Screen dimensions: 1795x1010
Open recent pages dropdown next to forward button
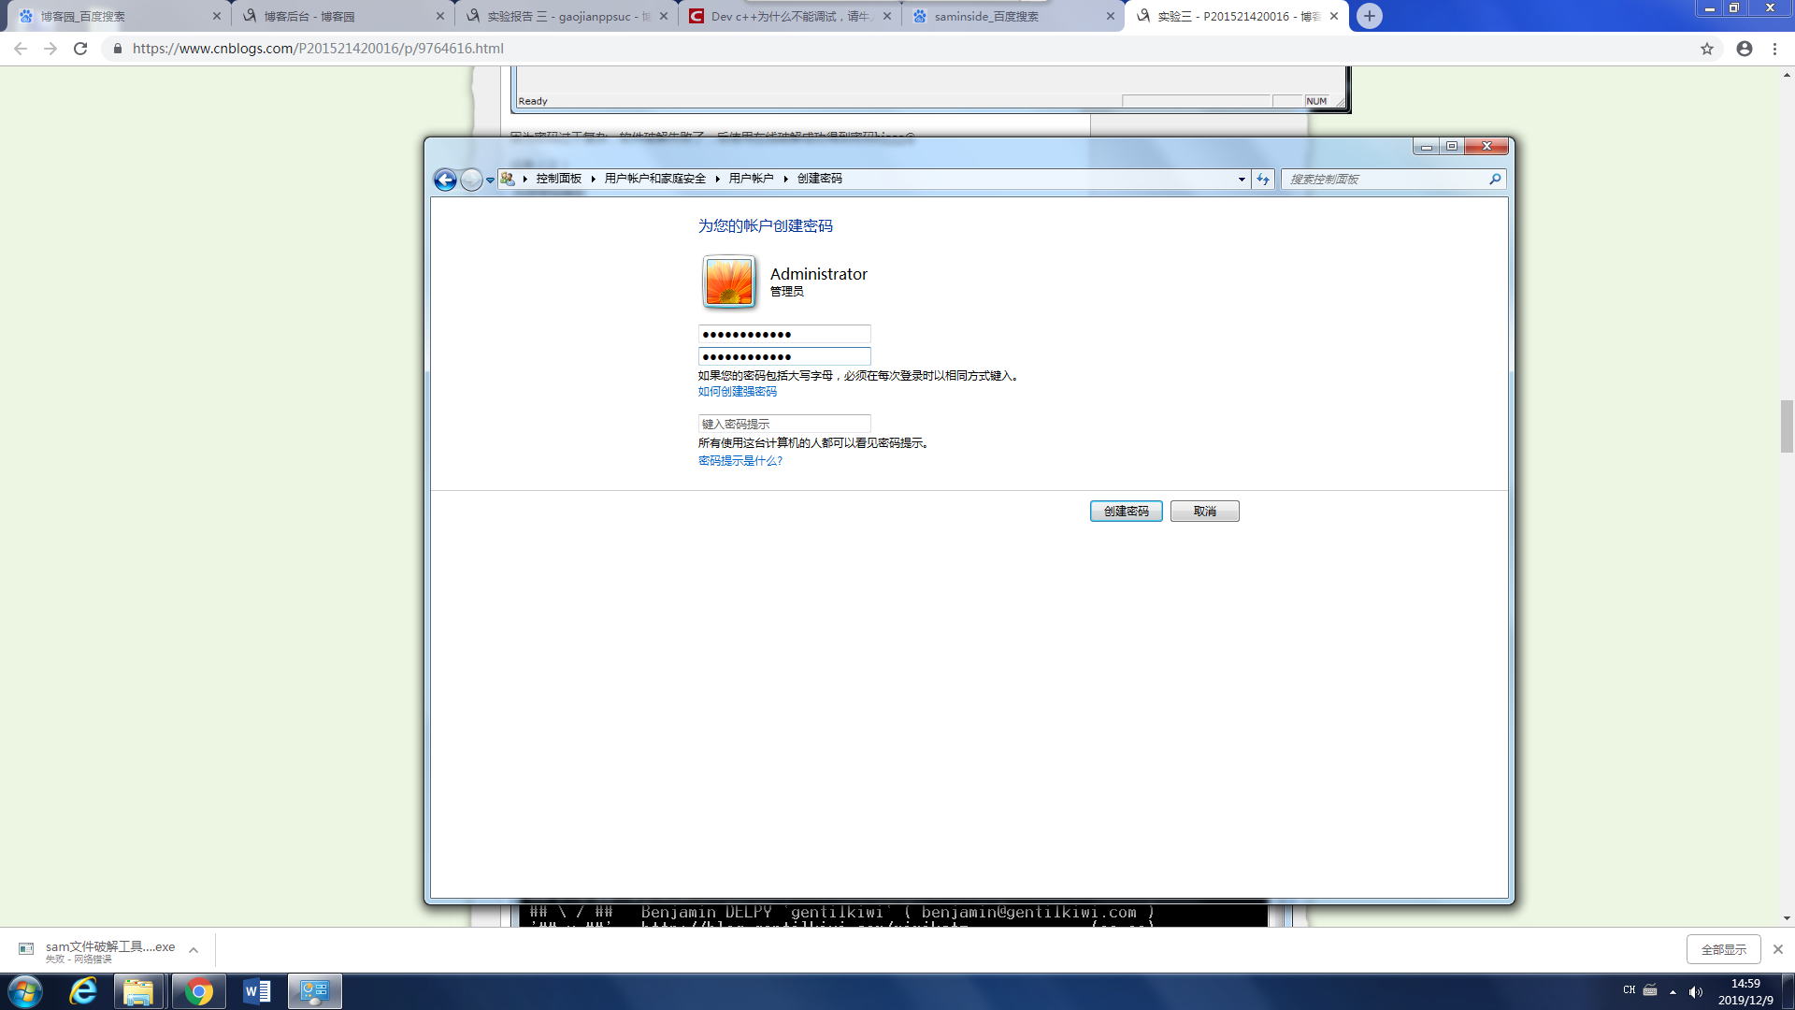[x=490, y=180]
